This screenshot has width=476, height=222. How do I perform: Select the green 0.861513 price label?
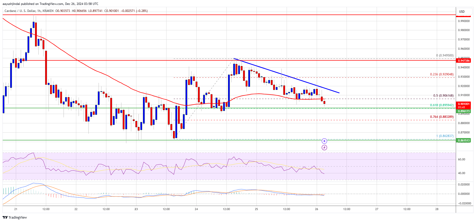pyautogui.click(x=464, y=140)
